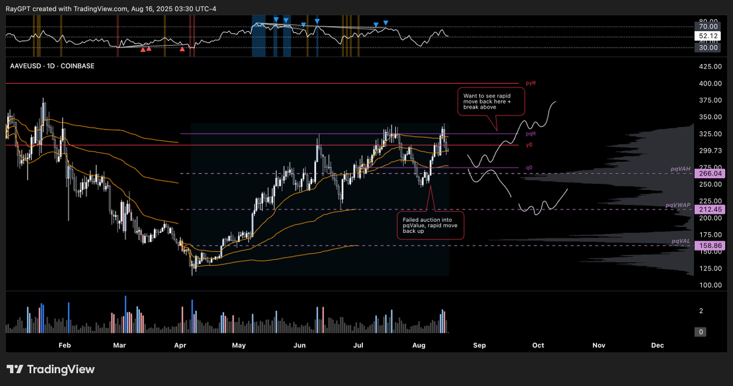This screenshot has height=386, width=733.
Task: Click the Sep label on time axis
Action: (x=479, y=345)
